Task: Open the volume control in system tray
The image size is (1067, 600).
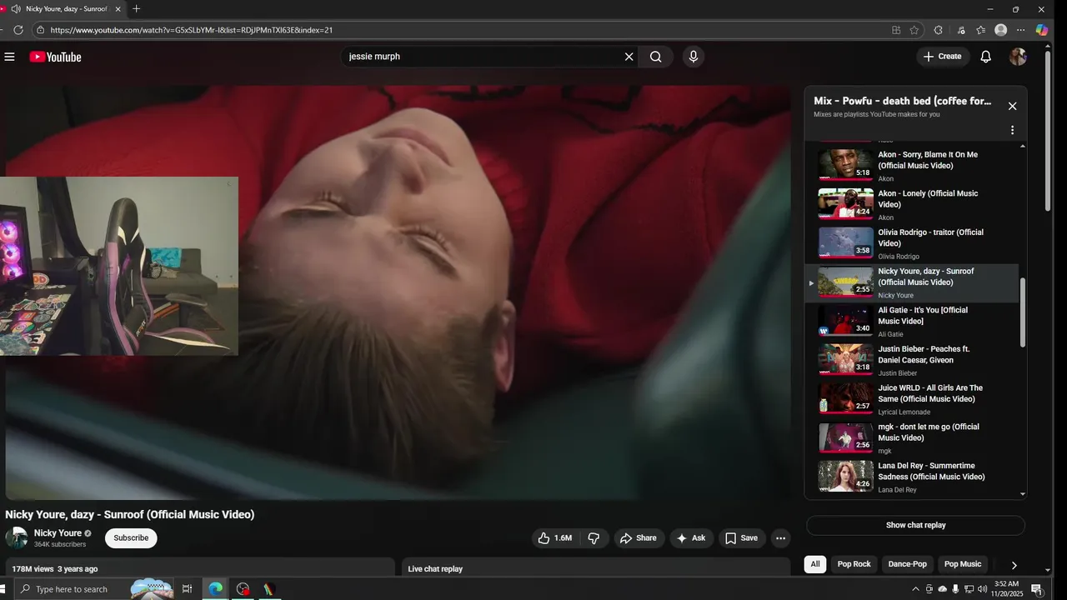Action: tap(982, 589)
